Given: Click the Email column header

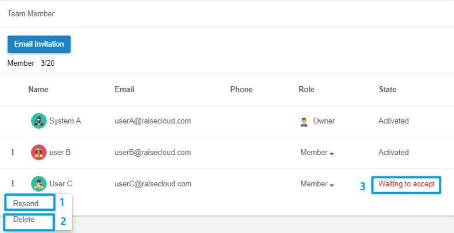Looking at the screenshot, I should (x=125, y=90).
